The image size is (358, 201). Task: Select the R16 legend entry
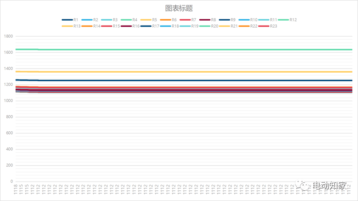[x=130, y=26]
